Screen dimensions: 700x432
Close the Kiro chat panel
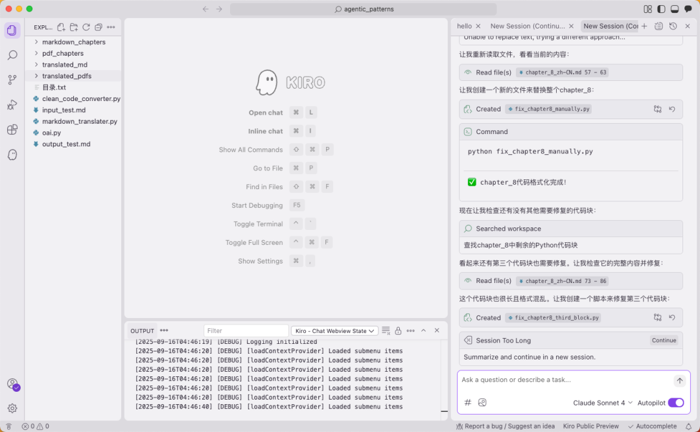[688, 27]
